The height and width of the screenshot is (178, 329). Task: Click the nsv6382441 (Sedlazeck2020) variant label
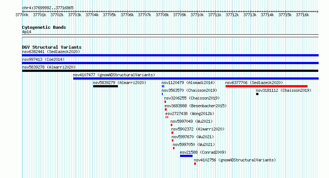pyautogui.click(x=51, y=52)
